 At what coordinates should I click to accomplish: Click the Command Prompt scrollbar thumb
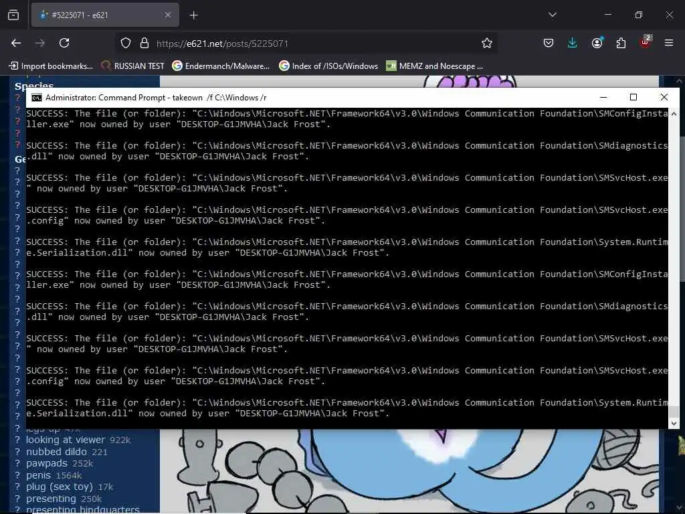coord(674,412)
